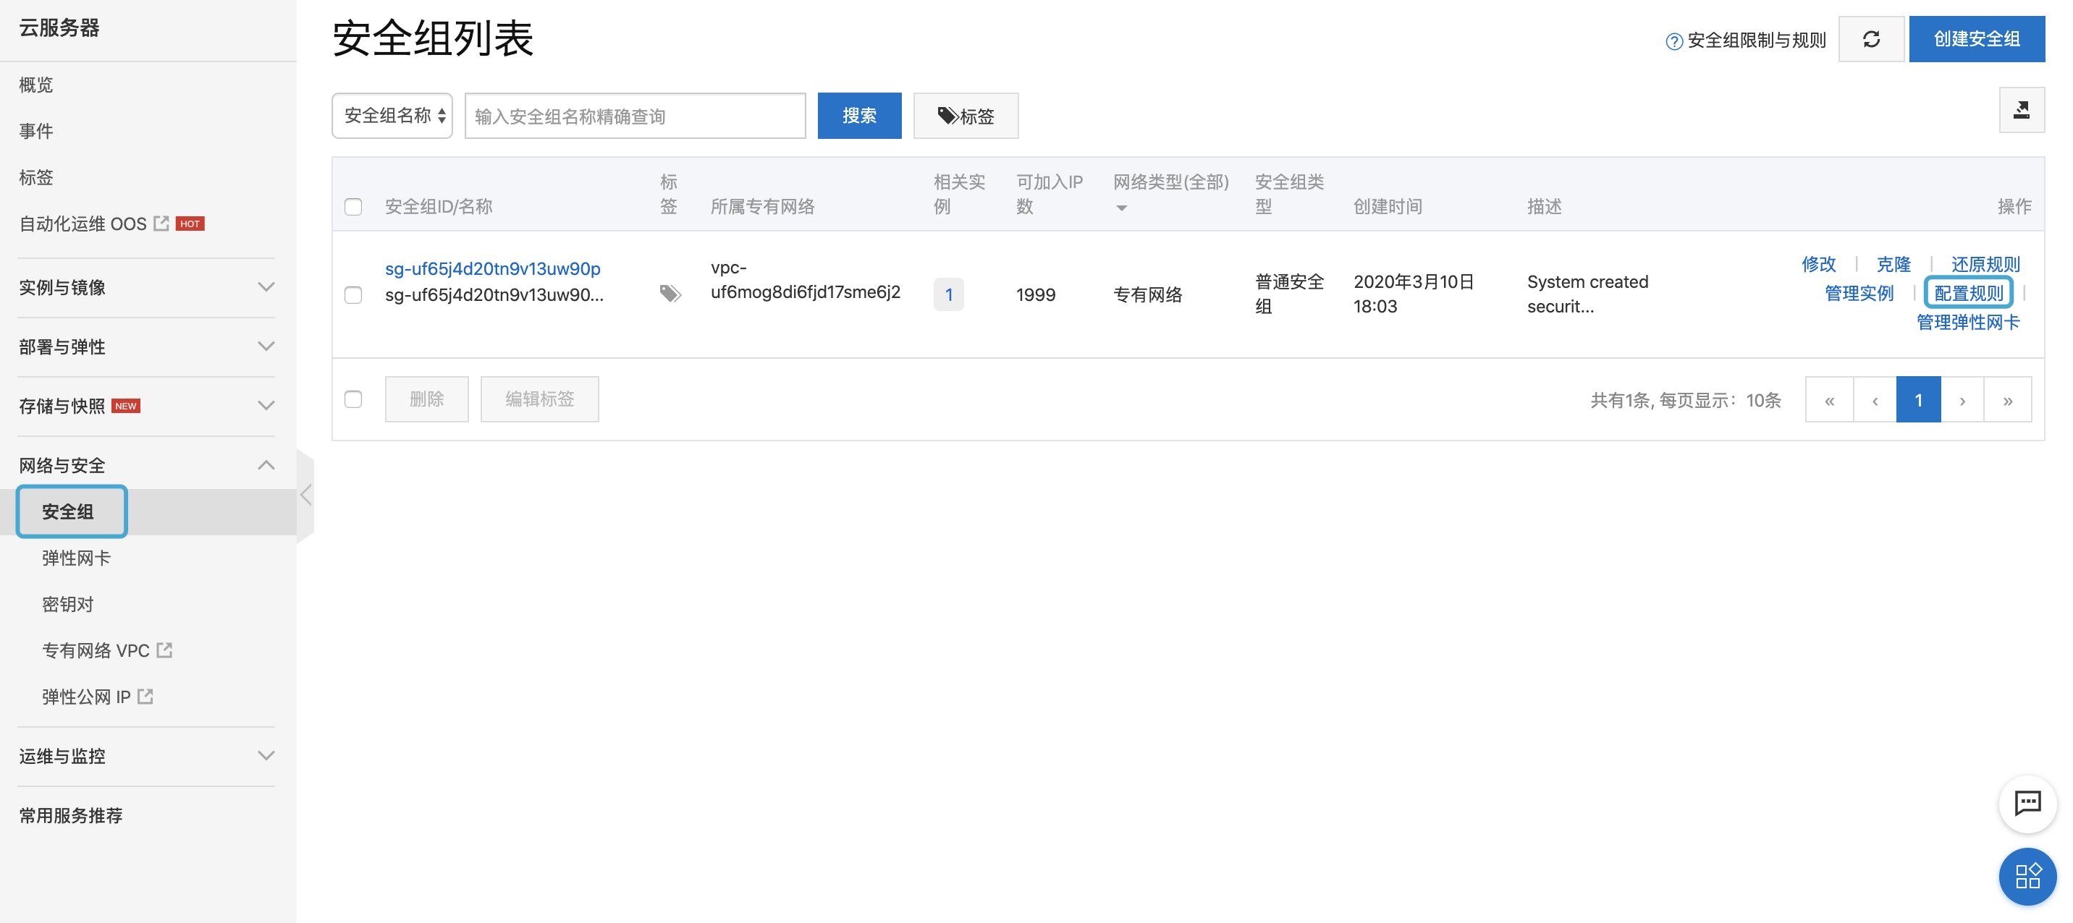
Task: Focus the 输入安全组名称精确查询 search field
Action: point(636,116)
